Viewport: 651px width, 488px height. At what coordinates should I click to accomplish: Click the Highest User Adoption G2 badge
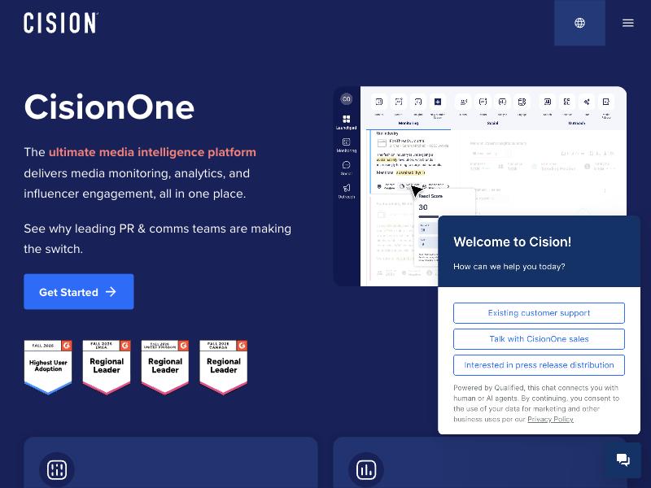(48, 367)
